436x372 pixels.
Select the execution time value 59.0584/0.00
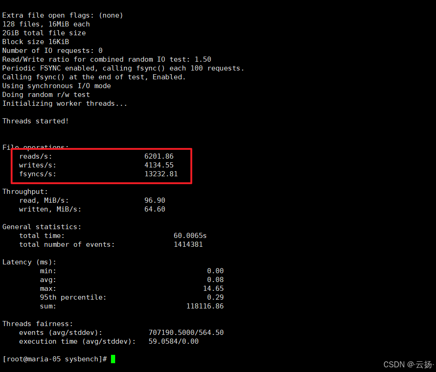tap(174, 341)
